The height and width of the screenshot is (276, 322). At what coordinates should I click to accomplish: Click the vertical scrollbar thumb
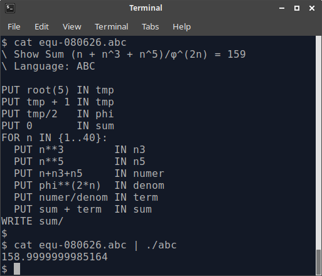[x=318, y=262]
